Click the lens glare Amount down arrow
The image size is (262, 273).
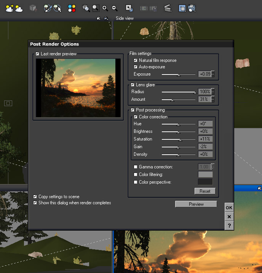coord(213,101)
